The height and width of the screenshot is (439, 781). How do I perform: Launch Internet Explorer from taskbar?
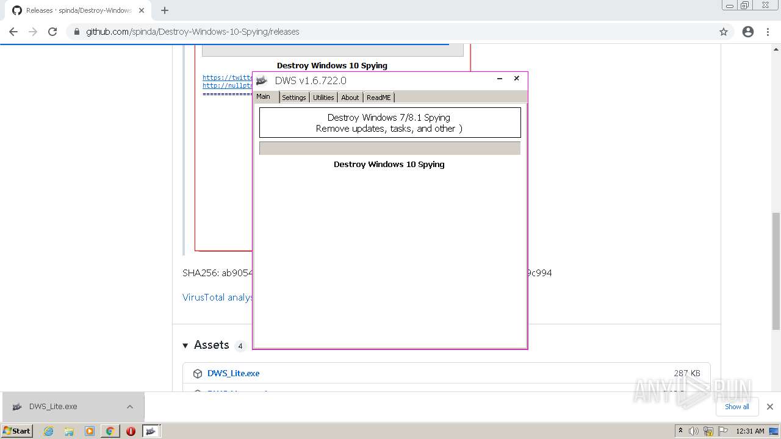pyautogui.click(x=49, y=431)
